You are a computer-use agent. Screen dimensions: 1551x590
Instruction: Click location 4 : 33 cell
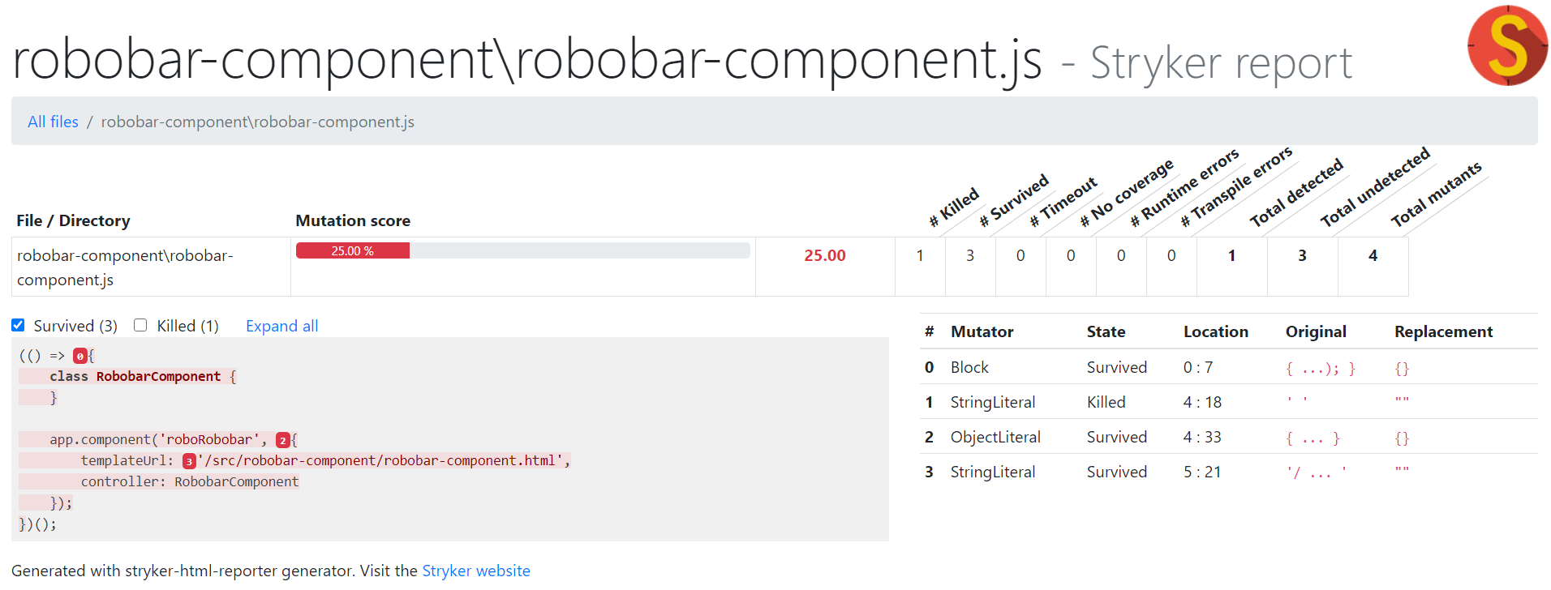(x=1202, y=437)
